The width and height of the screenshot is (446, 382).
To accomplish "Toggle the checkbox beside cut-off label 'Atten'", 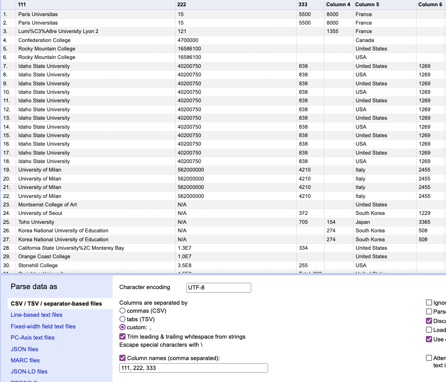I will (429, 358).
